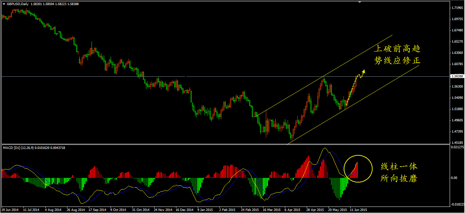Click the 24 Feb 2015 date label
465x213 pixels.
tap(250, 210)
